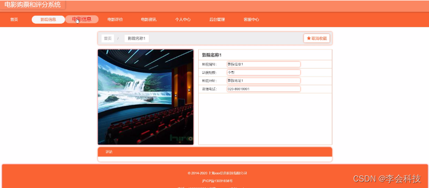
Task: Click the 咨询电话 label
Action: [210, 89]
